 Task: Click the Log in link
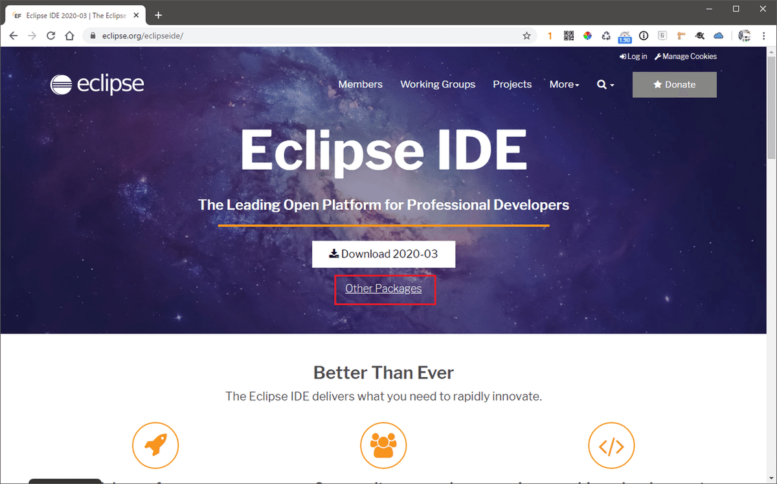(633, 56)
